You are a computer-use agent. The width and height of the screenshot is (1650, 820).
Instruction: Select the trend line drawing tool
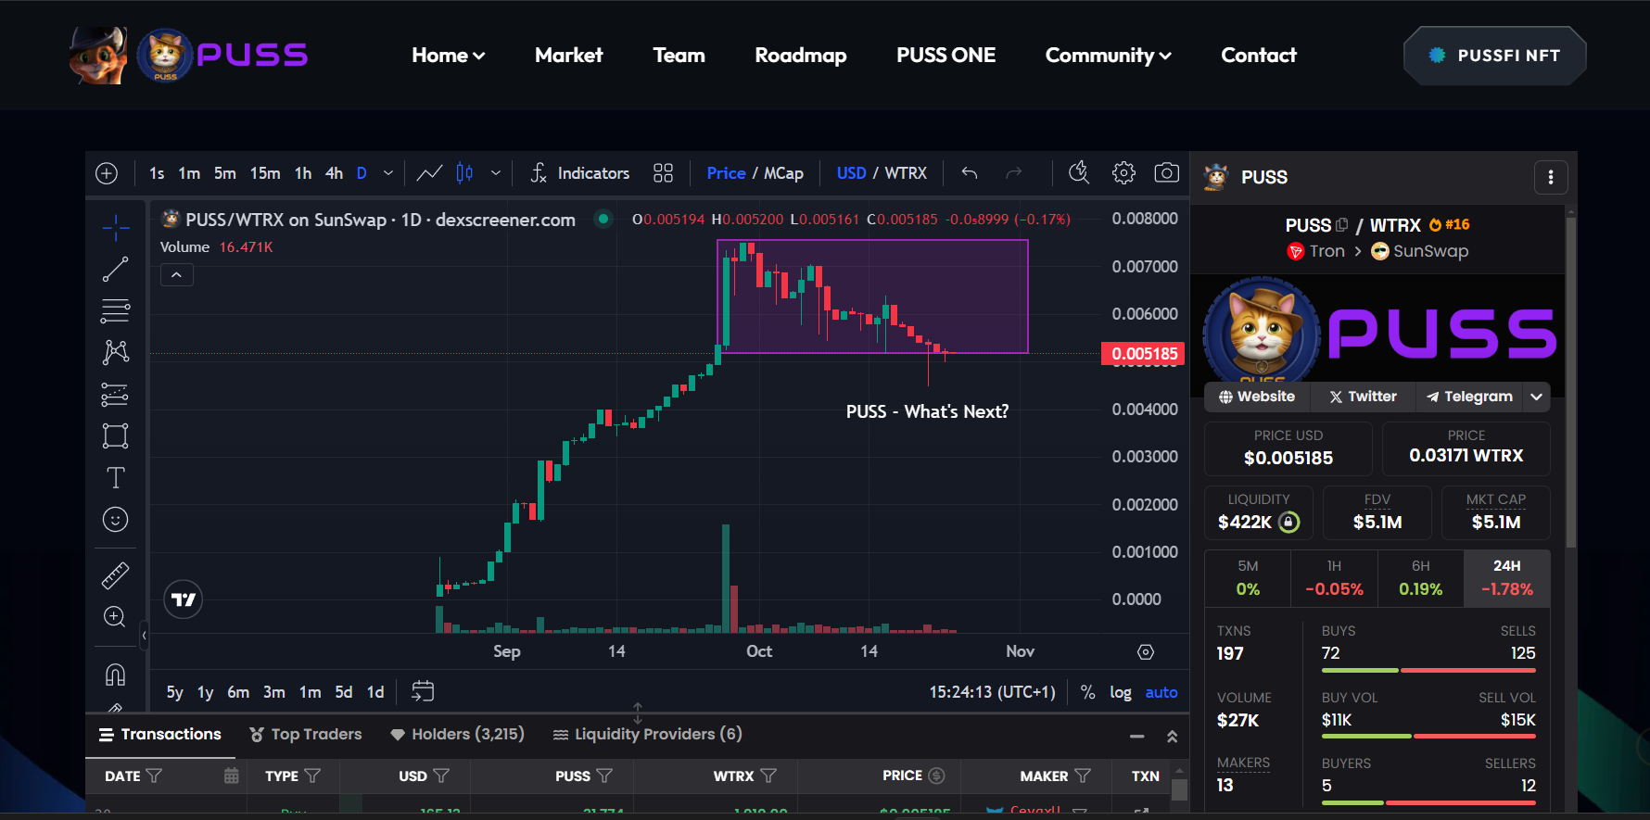point(116,269)
